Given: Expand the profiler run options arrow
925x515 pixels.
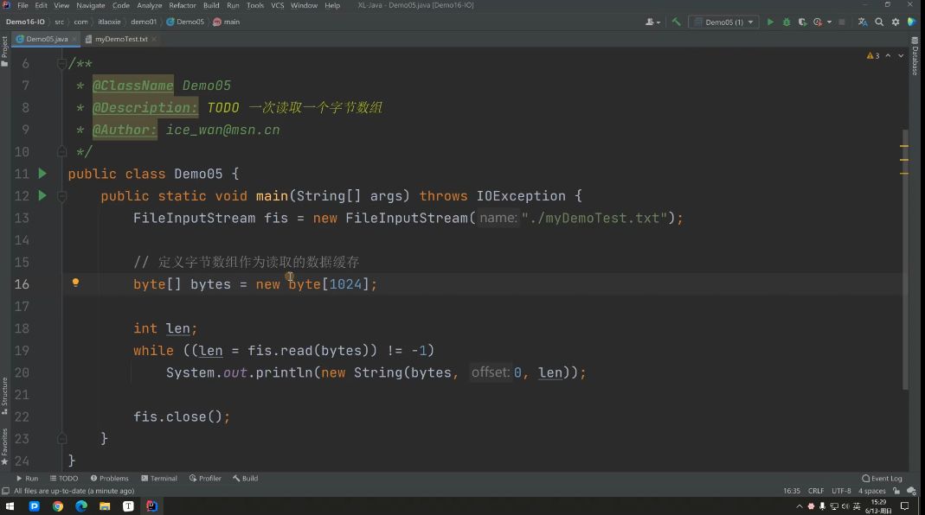Looking at the screenshot, I should click(829, 22).
